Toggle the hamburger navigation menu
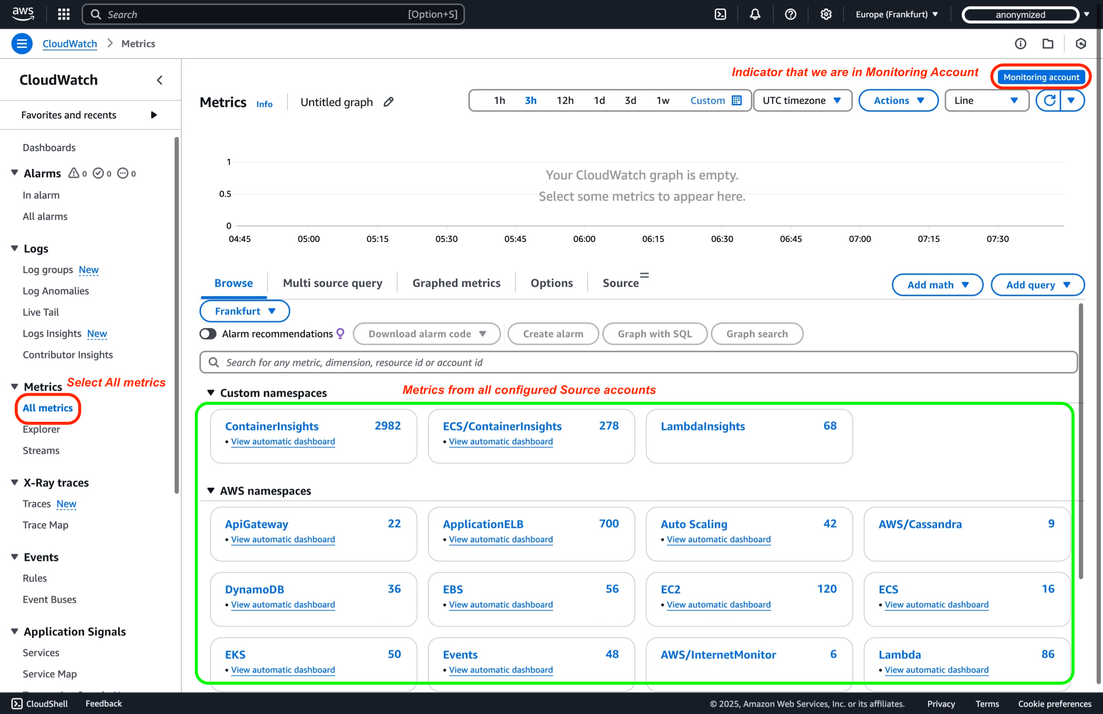The width and height of the screenshot is (1103, 714). click(22, 43)
